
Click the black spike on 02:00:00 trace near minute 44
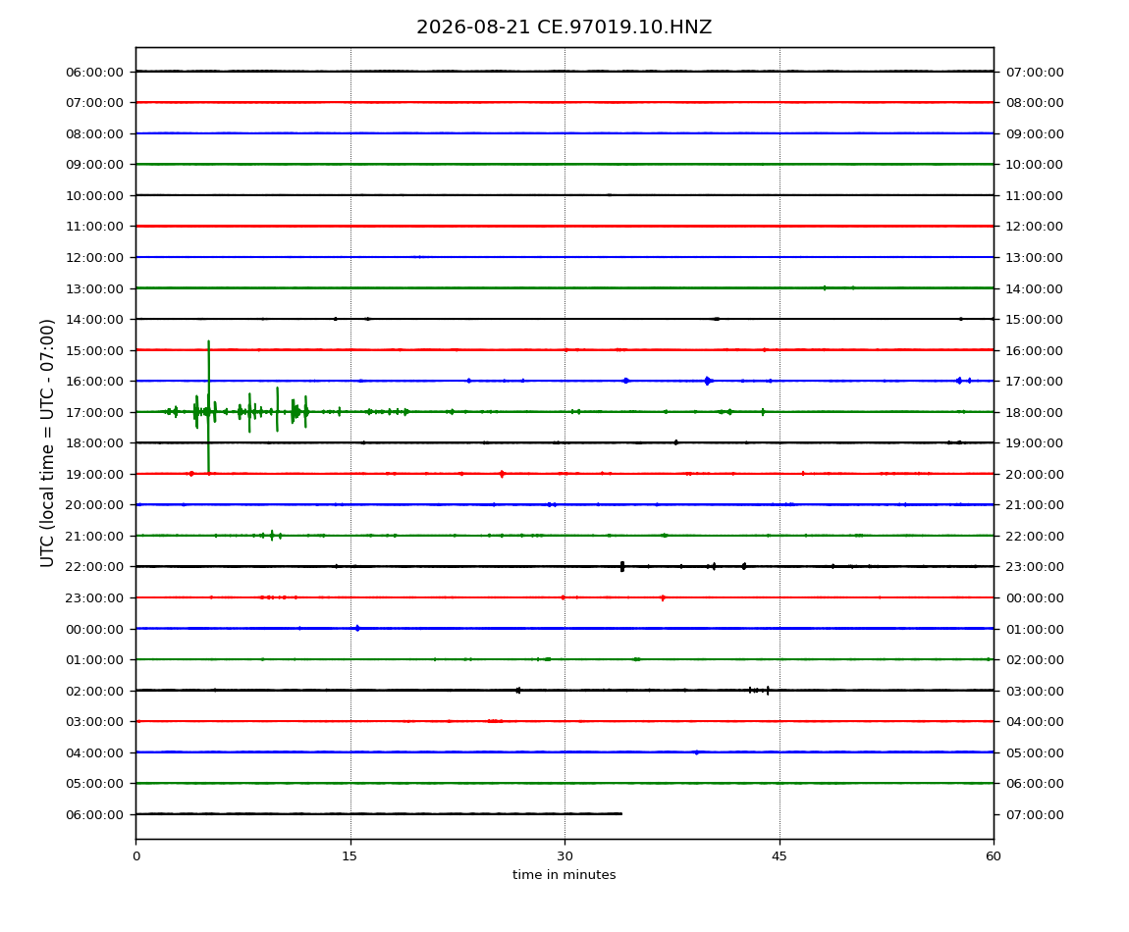768,691
